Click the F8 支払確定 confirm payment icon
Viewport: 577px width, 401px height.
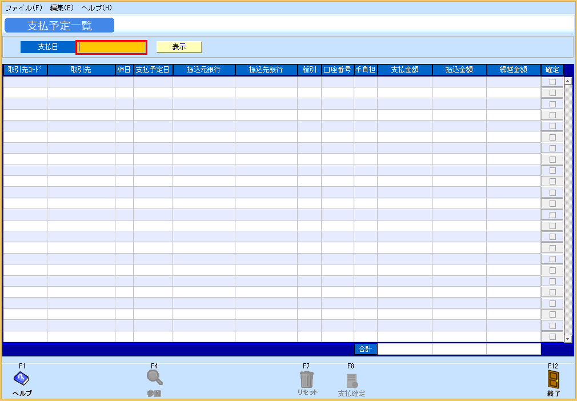click(352, 379)
